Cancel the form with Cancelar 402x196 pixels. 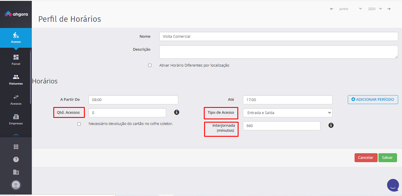point(366,157)
